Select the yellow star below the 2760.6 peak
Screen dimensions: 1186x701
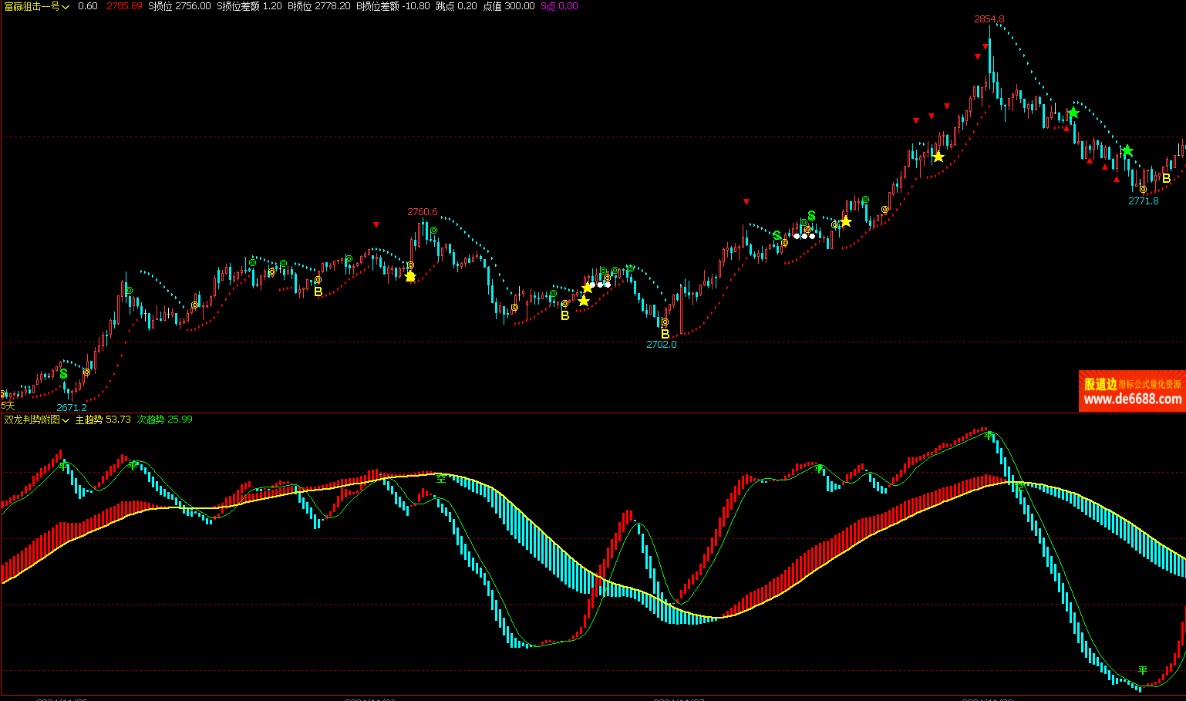[x=410, y=276]
